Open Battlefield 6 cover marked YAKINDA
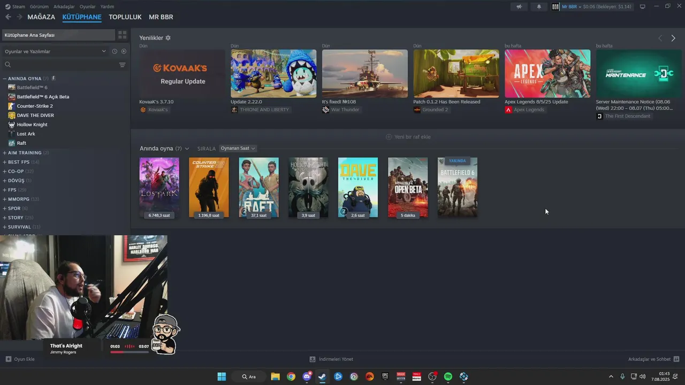The image size is (685, 385). tap(458, 188)
